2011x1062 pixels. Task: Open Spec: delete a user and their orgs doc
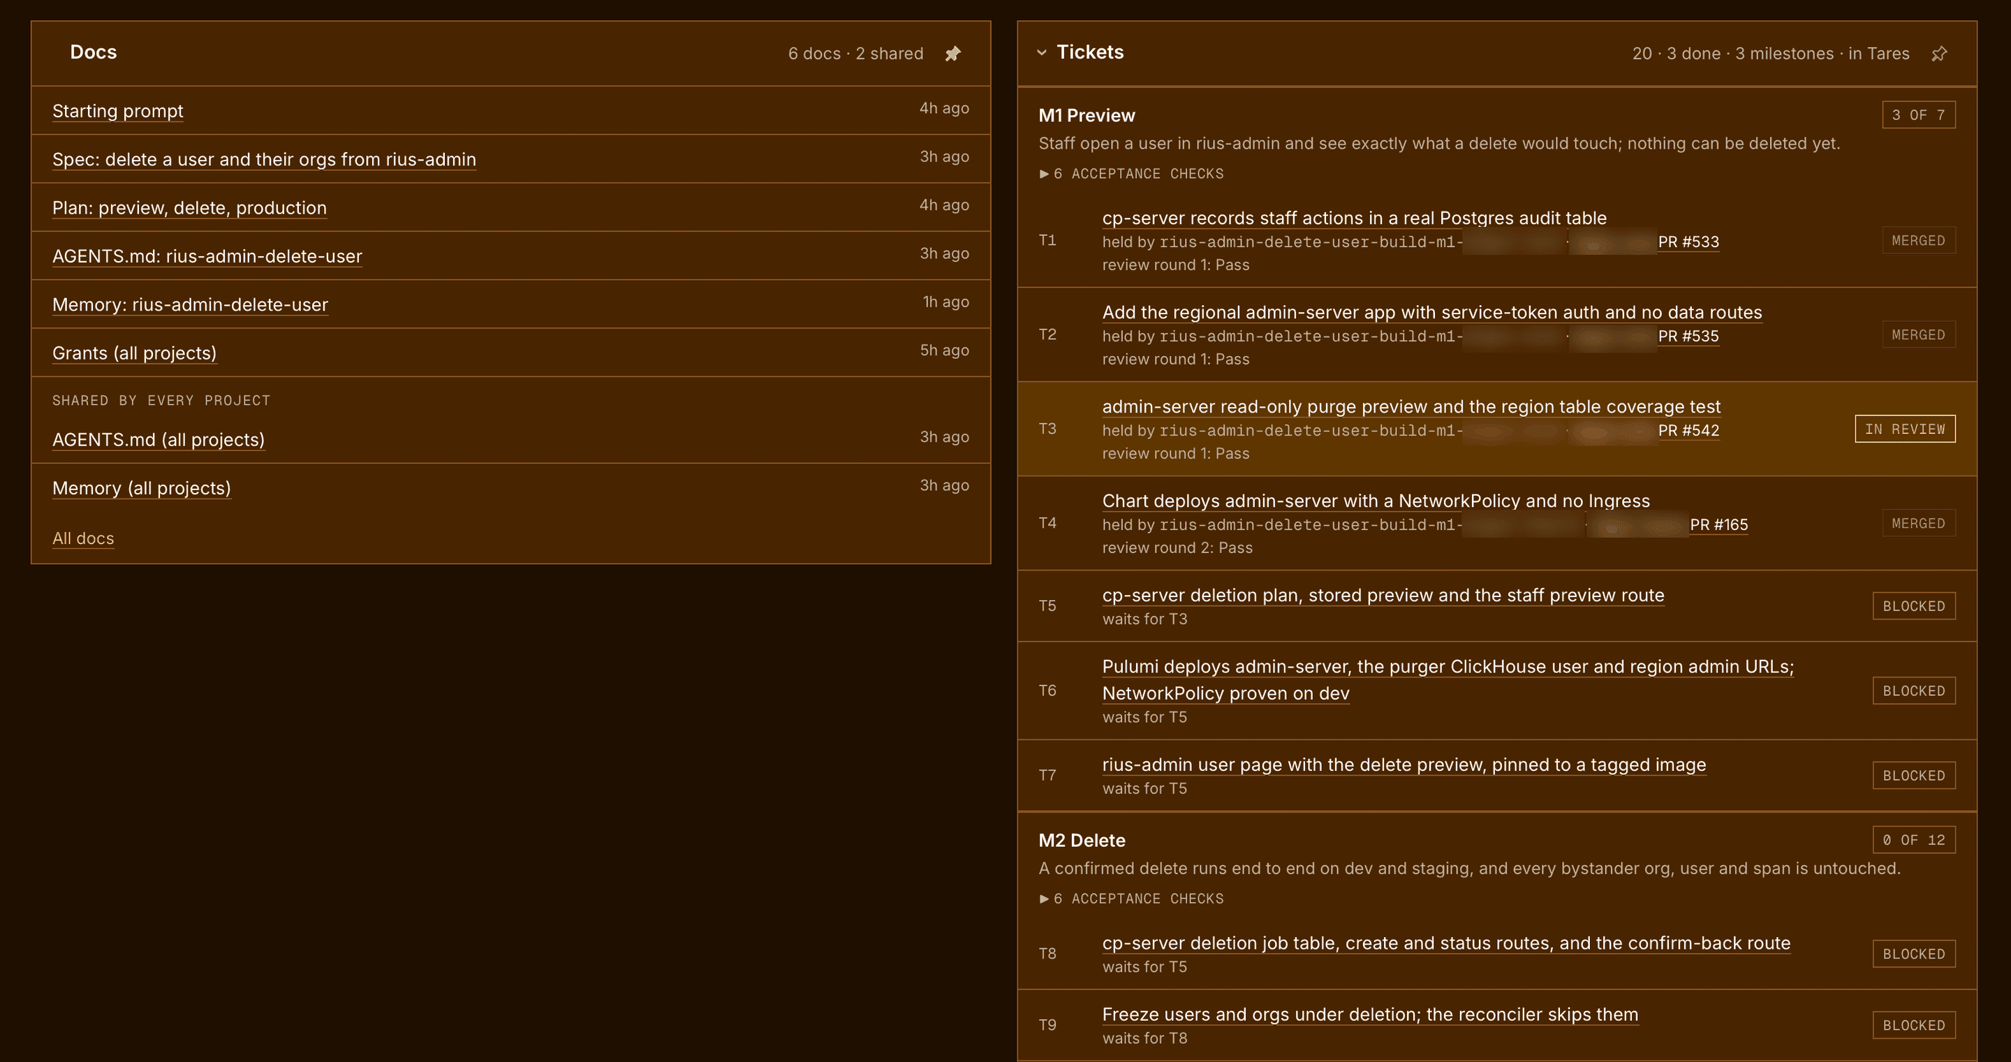[x=264, y=159]
